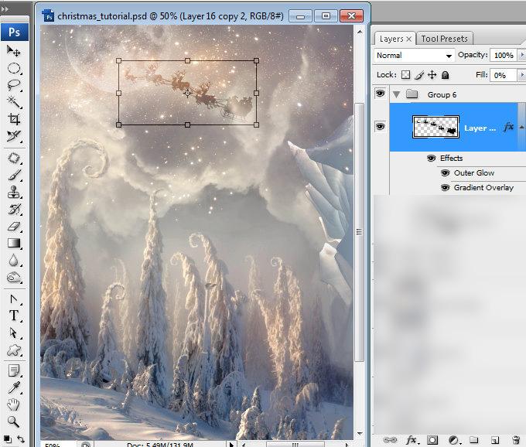This screenshot has height=447, width=526.
Task: Toggle lock transparent pixels
Action: coord(405,75)
